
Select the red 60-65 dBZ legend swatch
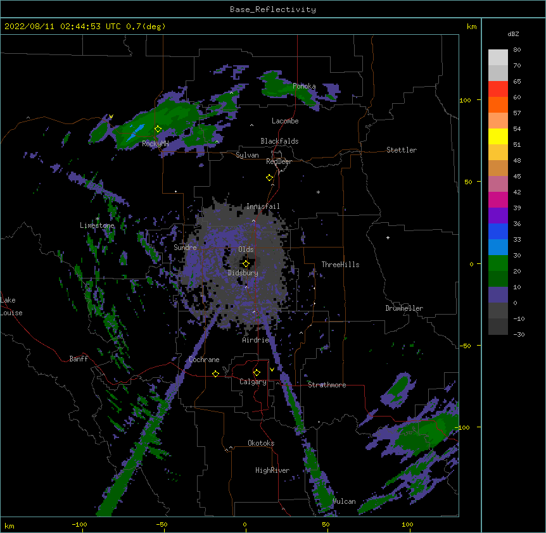coord(498,89)
